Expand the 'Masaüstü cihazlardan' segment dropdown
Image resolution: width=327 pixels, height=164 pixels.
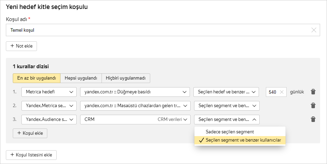pyautogui.click(x=135, y=106)
